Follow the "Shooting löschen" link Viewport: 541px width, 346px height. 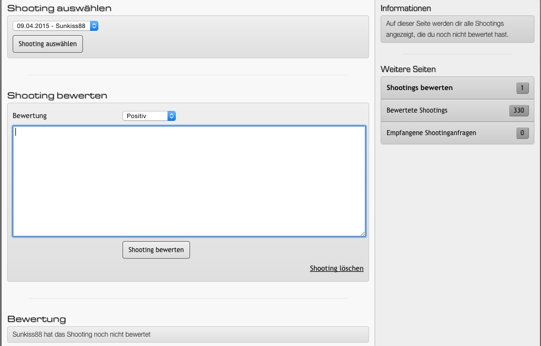pyautogui.click(x=336, y=269)
